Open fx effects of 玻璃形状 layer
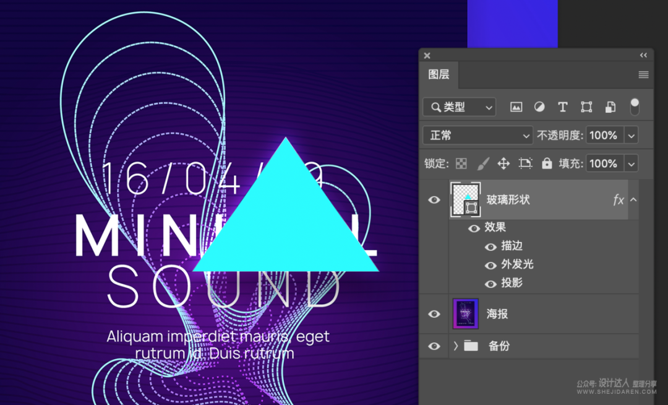This screenshot has width=668, height=405. pos(618,199)
